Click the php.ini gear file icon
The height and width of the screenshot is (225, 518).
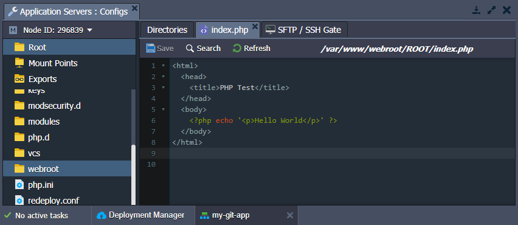(x=20, y=185)
